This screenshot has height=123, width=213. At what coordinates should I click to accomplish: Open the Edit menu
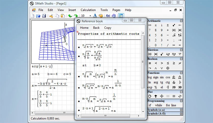[50, 10]
